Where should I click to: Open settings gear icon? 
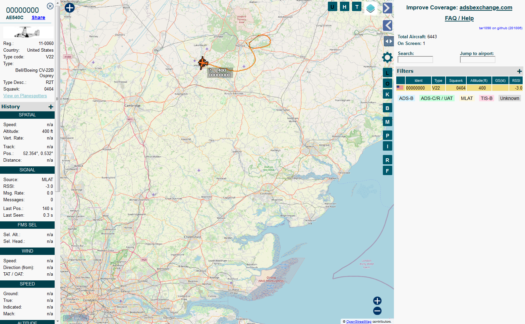(x=387, y=57)
